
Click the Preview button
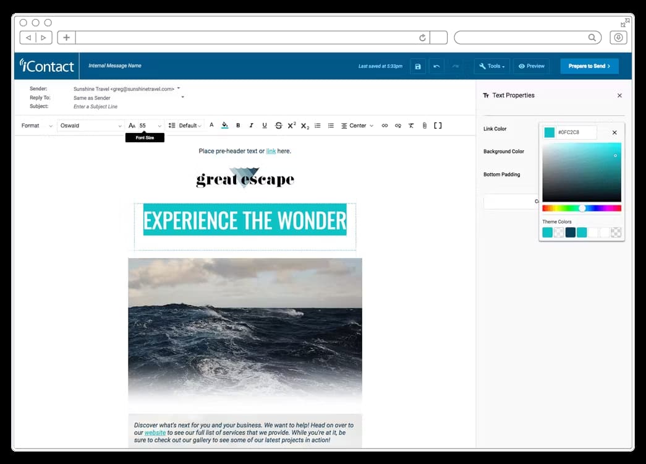tap(532, 66)
